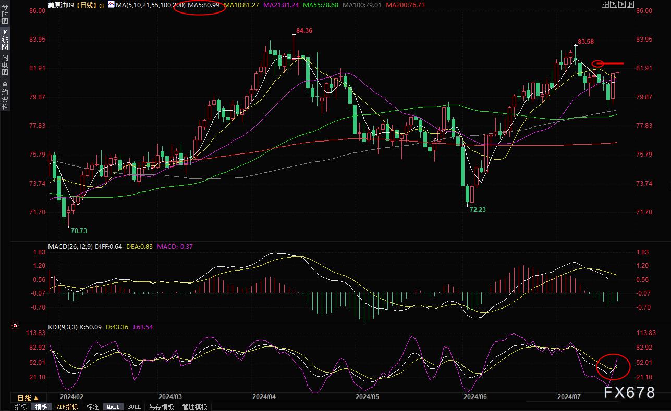Expand the 日线 period selector
Screen dimensions: 671x411
coord(28,398)
